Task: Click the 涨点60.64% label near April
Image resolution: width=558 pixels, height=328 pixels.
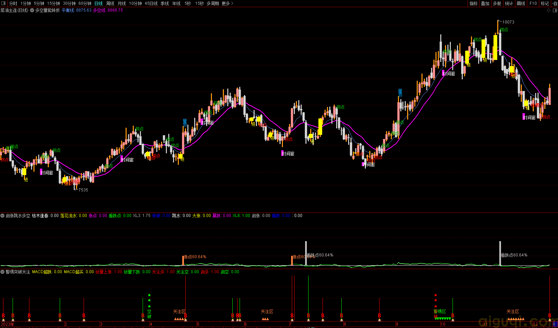Action: pyautogui.click(x=195, y=257)
